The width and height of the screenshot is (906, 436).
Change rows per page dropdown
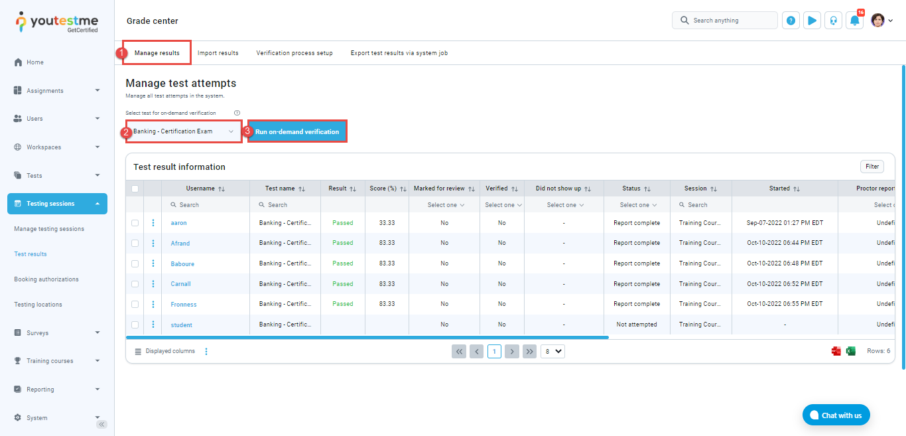[x=552, y=351]
